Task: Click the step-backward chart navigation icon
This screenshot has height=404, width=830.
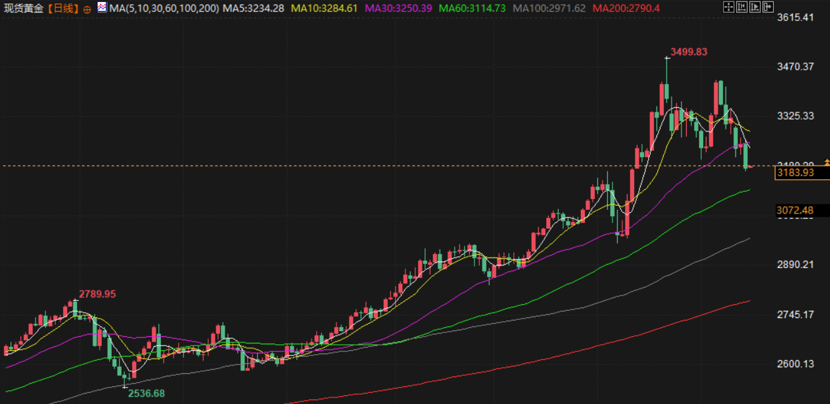Action: 741,7
